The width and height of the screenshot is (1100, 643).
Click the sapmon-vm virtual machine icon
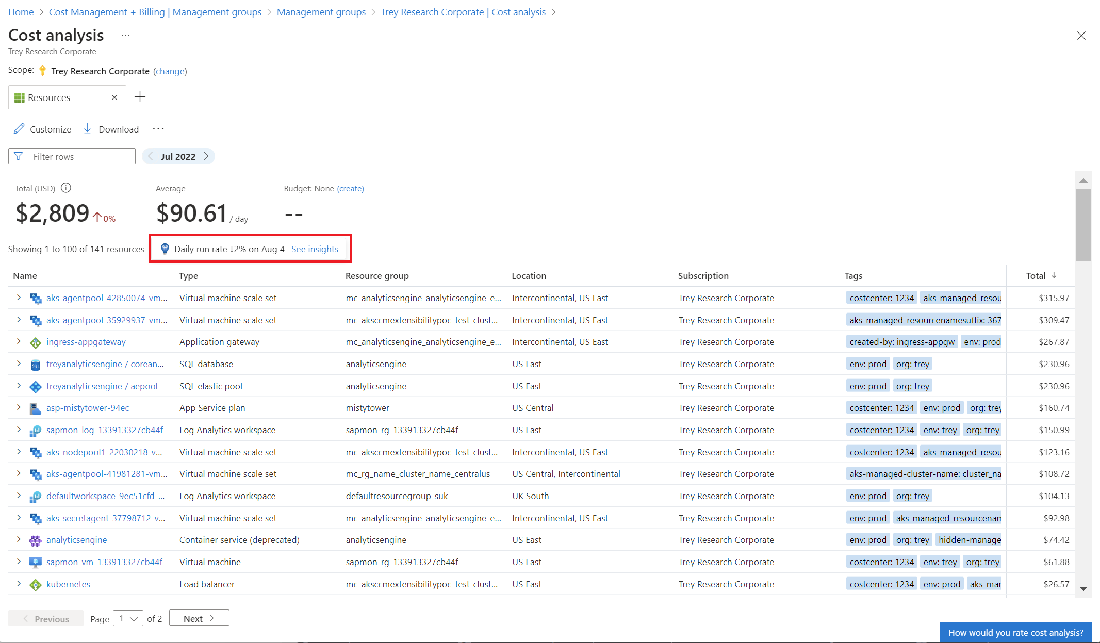pyautogui.click(x=35, y=563)
